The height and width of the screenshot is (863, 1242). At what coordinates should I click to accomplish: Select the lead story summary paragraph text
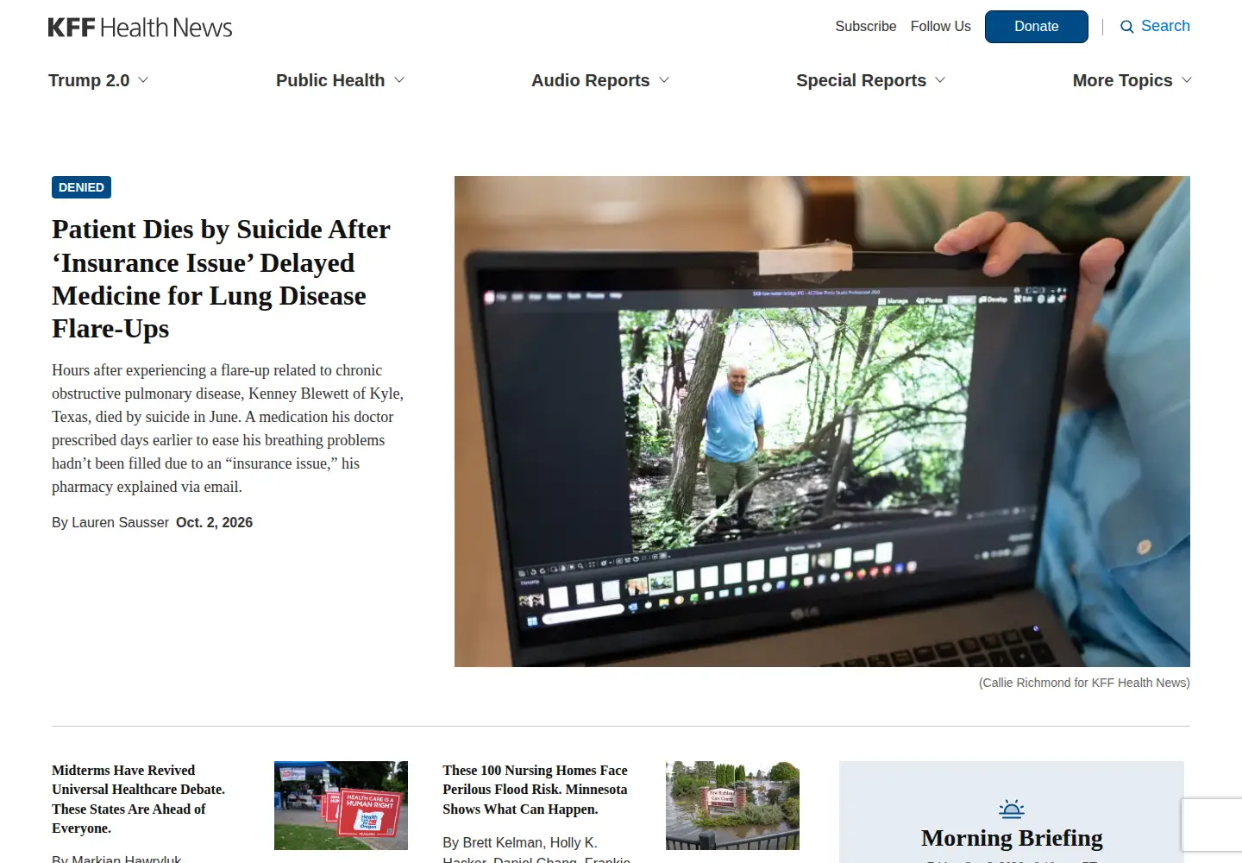tap(228, 428)
